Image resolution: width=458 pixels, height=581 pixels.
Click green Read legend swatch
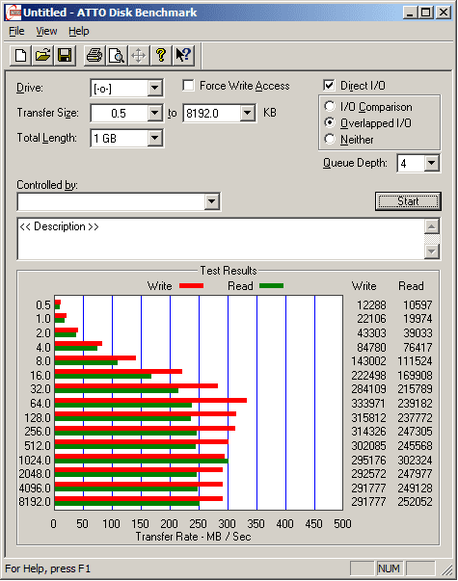click(x=272, y=286)
